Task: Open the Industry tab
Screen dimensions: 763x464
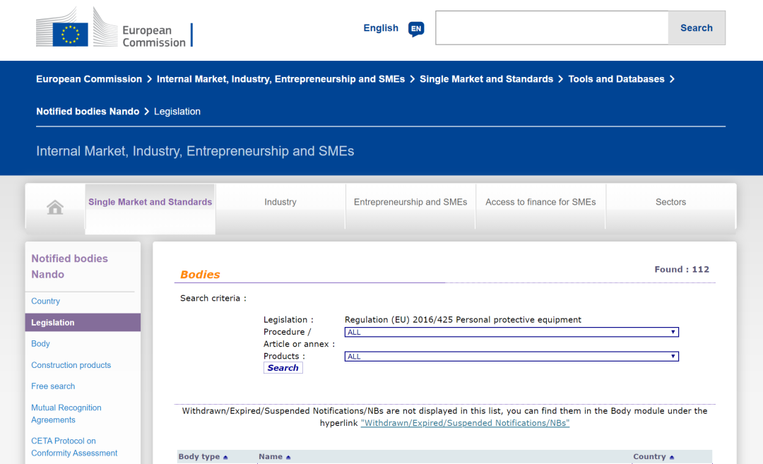Action: (280, 202)
